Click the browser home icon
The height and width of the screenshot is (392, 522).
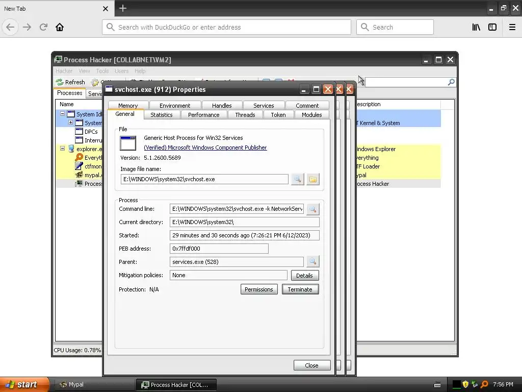click(60, 27)
